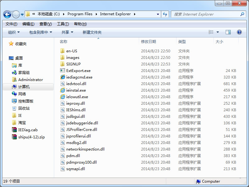Expand the chevron after Program Files
This screenshot has width=249, height=187.
coord(96,14)
